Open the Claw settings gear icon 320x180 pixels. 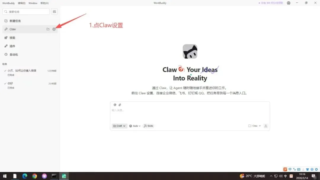(54, 29)
